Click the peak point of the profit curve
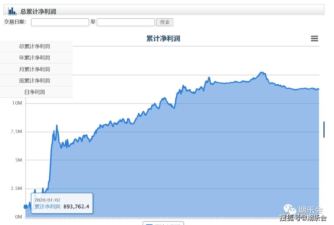Viewport: 334px width, 225px height. click(262, 73)
